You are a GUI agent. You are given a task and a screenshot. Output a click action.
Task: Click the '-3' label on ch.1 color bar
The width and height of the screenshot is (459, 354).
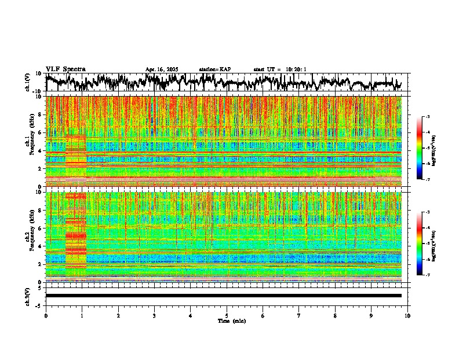pyautogui.click(x=427, y=116)
